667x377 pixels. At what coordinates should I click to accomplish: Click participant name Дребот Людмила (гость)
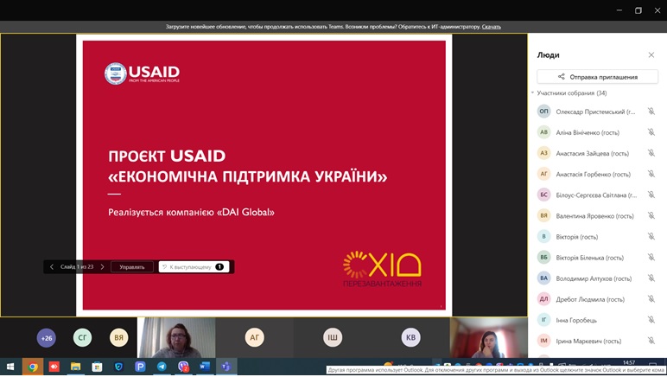click(x=590, y=299)
